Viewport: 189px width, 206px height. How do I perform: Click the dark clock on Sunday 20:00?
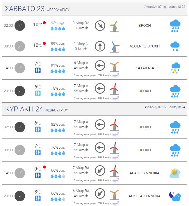pos(20,196)
